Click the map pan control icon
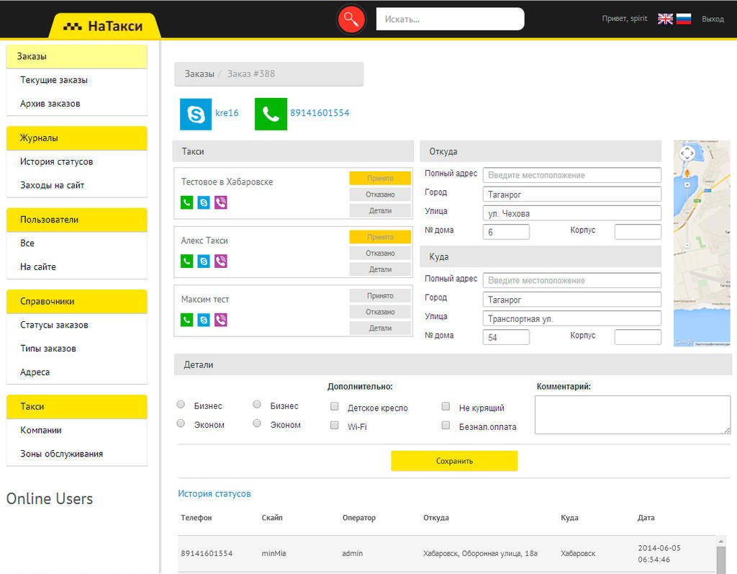Image resolution: width=737 pixels, height=574 pixels. point(687,153)
